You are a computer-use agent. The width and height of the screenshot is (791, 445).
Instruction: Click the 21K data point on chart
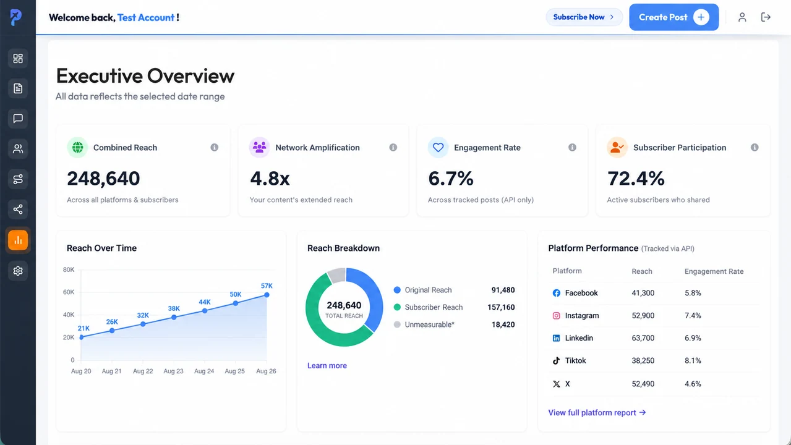click(x=82, y=337)
